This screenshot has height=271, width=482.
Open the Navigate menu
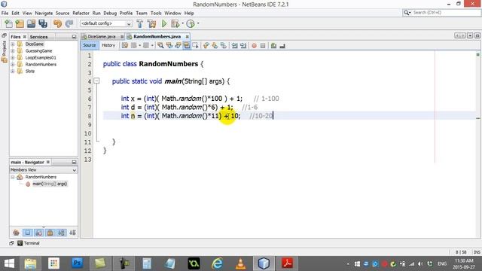pyautogui.click(x=44, y=14)
